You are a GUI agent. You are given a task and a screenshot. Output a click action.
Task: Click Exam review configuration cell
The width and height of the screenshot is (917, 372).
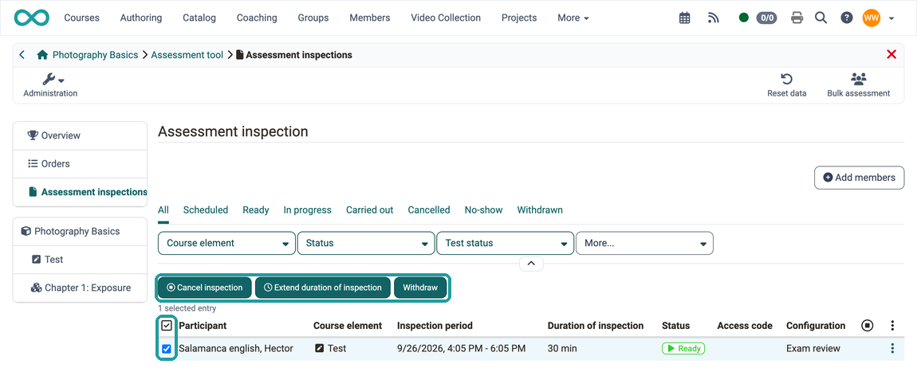813,349
